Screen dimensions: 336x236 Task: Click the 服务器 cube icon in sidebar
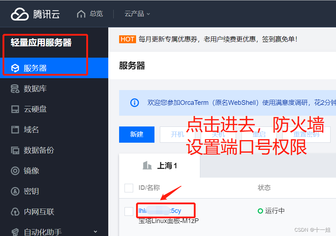click(15, 68)
